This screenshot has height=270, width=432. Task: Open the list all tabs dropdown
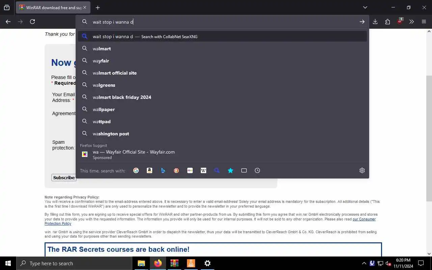tap(365, 7)
